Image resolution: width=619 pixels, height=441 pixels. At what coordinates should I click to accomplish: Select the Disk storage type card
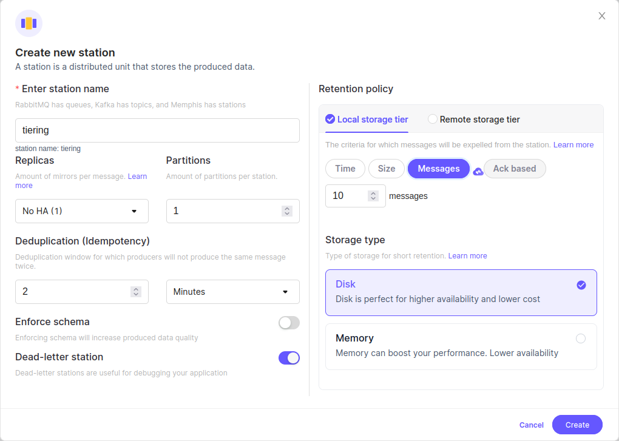tap(461, 292)
